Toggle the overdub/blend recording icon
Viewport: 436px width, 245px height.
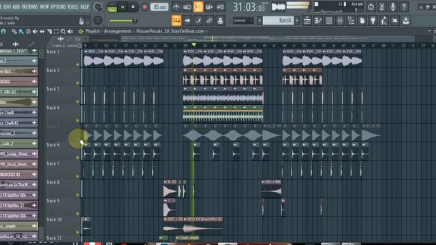pyautogui.click(x=209, y=7)
